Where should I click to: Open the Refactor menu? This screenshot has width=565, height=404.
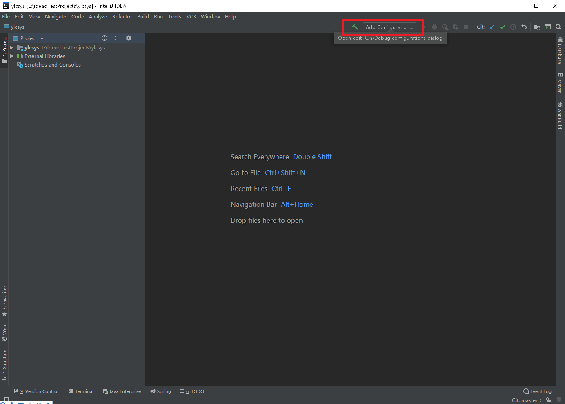[x=122, y=17]
